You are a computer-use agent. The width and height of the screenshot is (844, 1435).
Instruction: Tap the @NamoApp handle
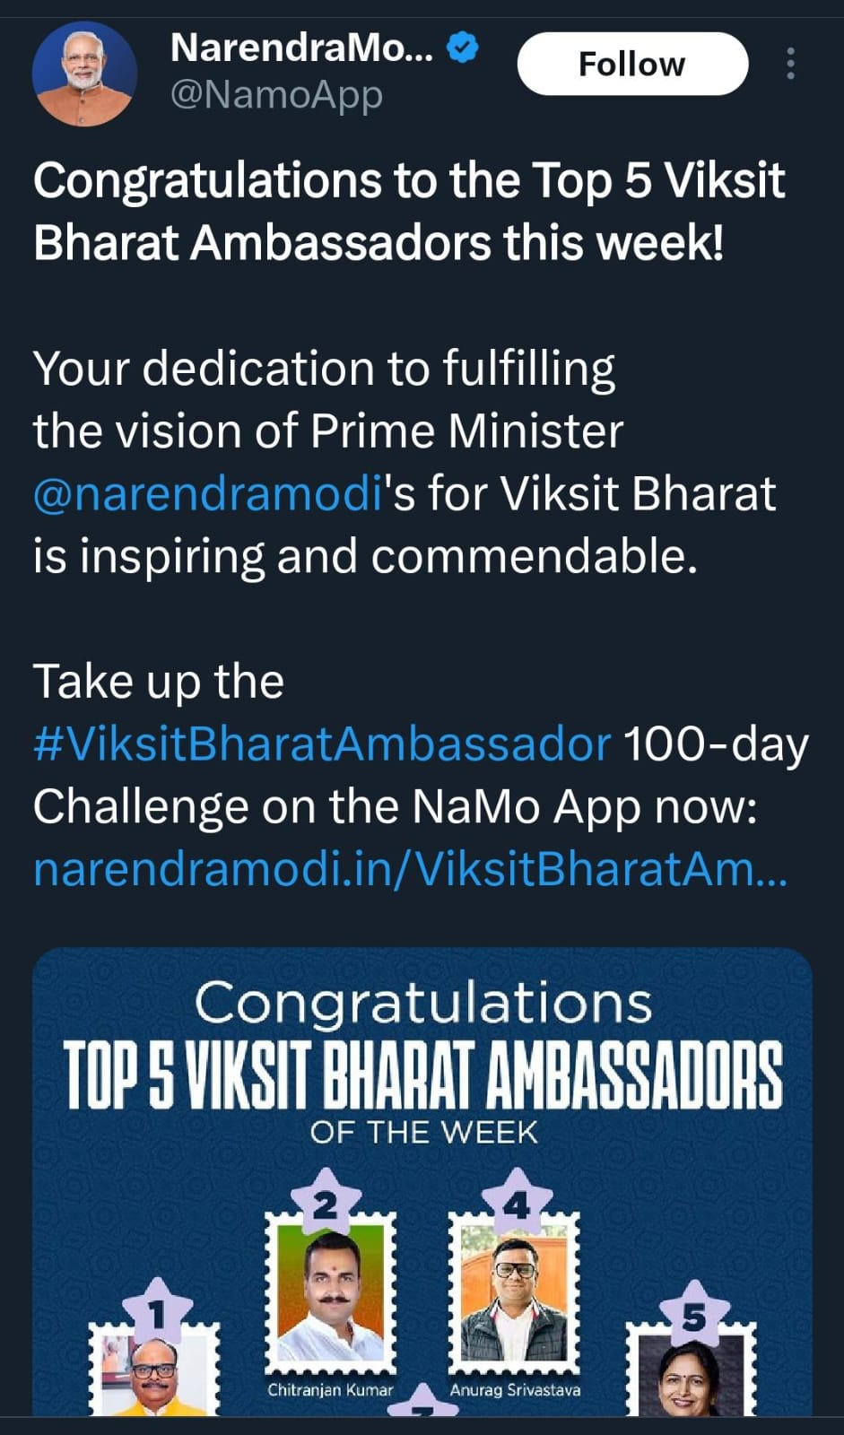pyautogui.click(x=276, y=94)
